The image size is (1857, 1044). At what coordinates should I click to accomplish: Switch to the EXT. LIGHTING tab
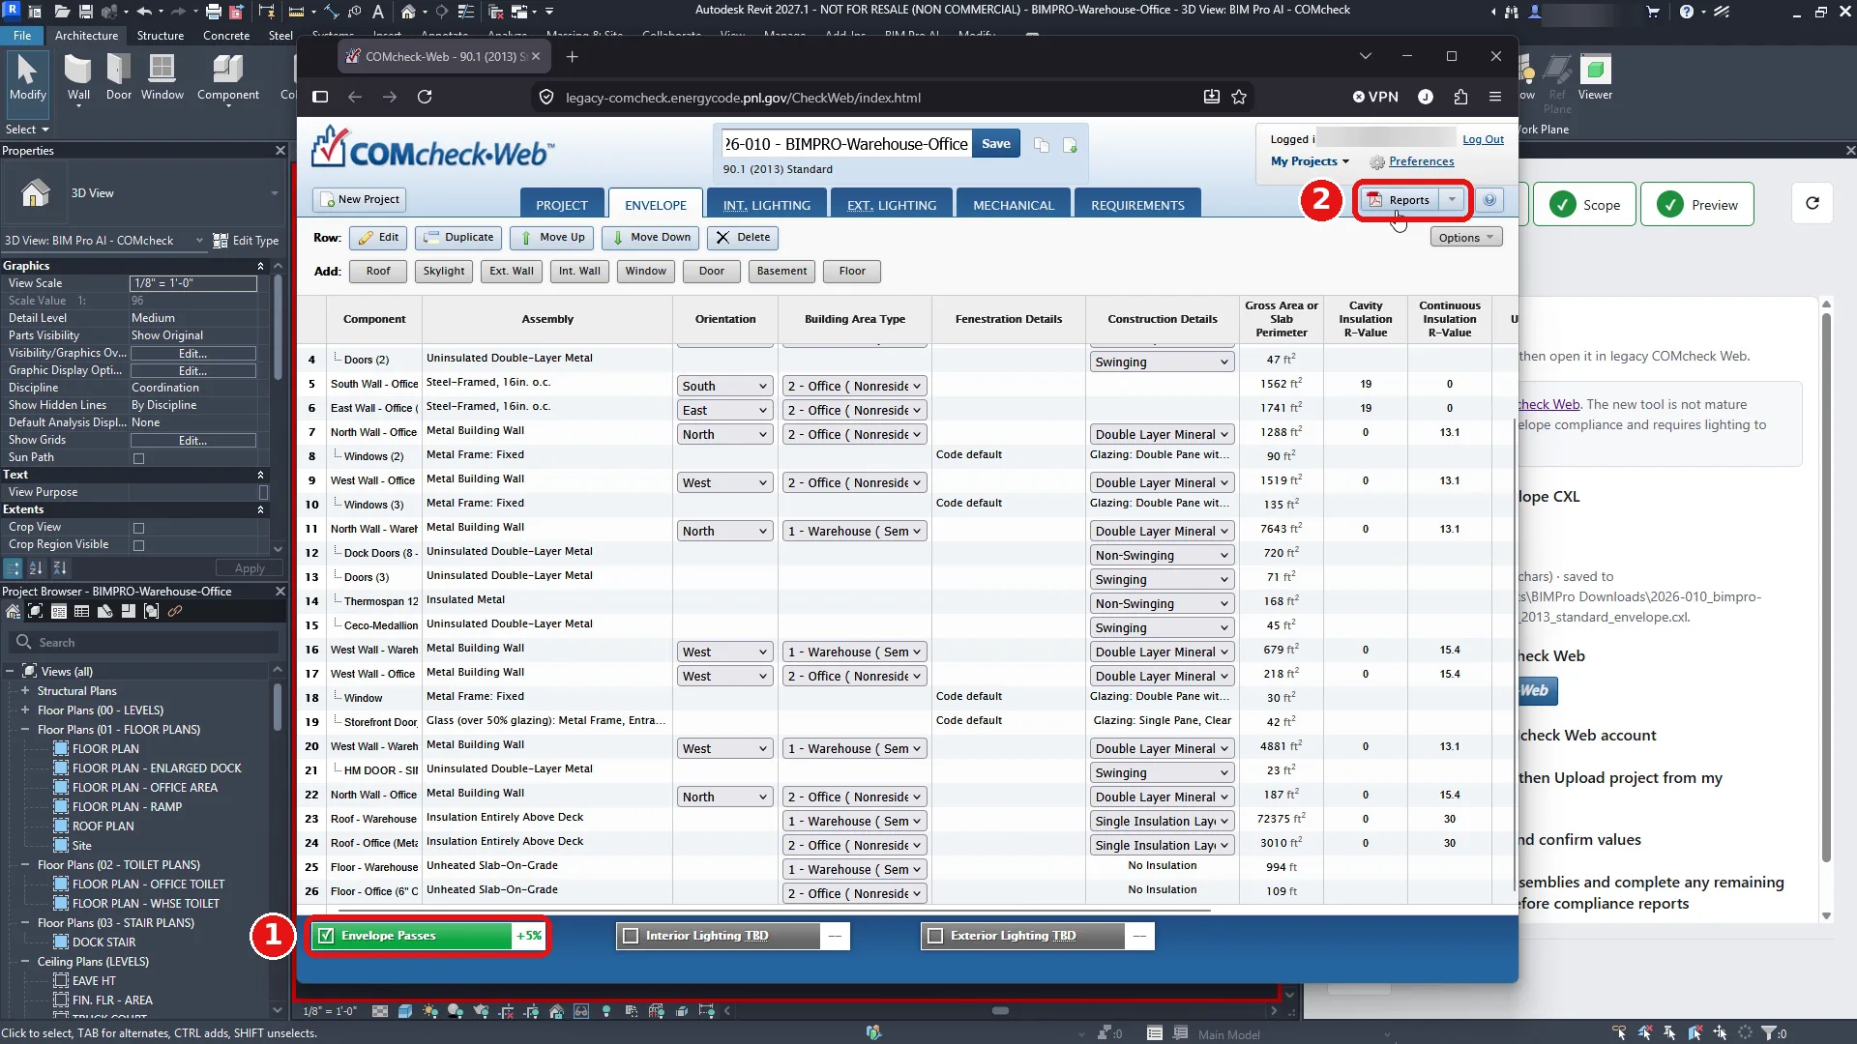(x=892, y=204)
